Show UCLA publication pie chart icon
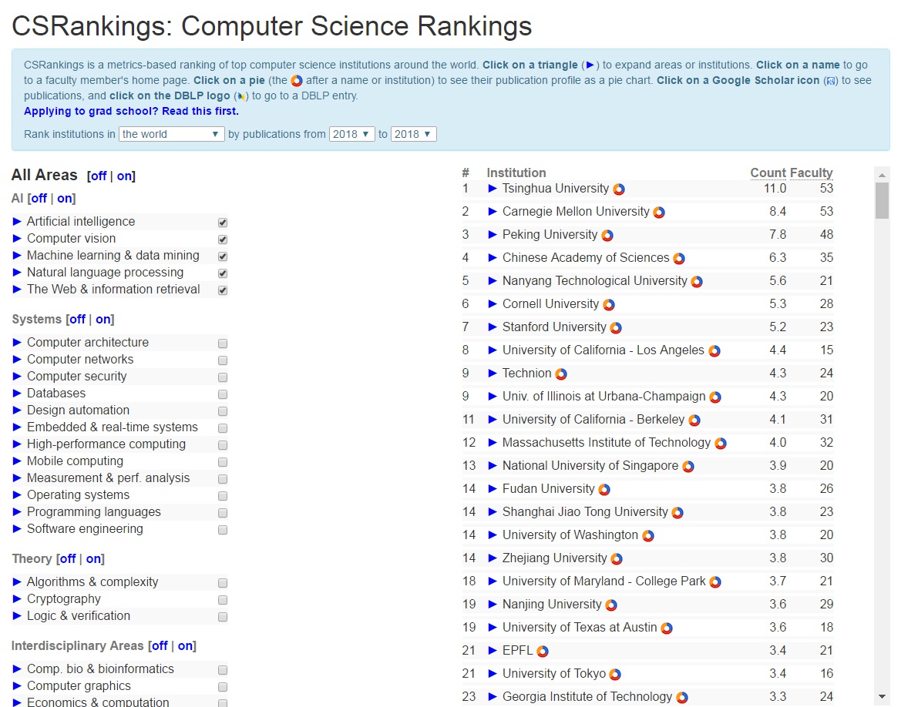The height and width of the screenshot is (707, 901). (714, 351)
